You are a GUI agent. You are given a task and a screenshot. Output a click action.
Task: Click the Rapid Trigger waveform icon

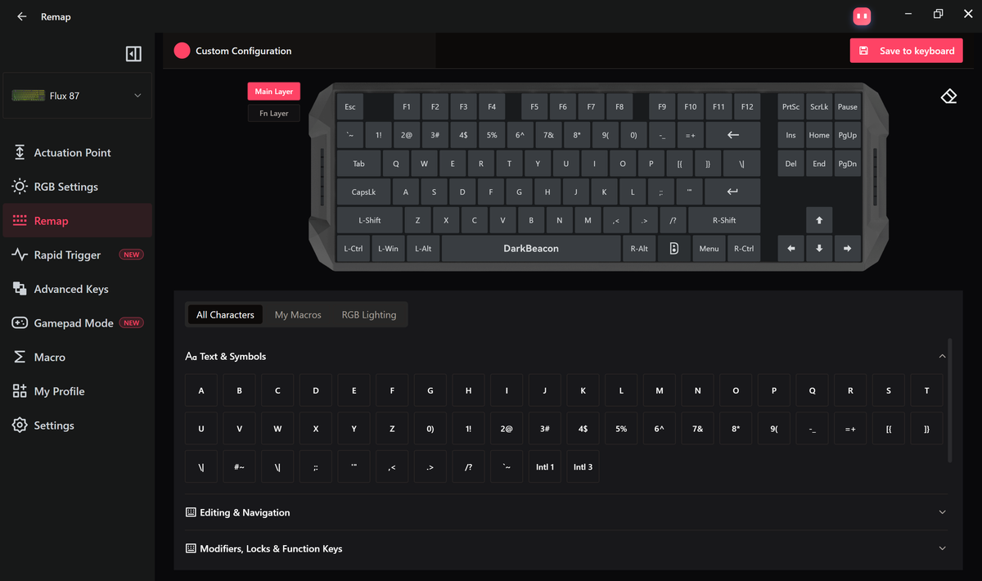coord(20,254)
